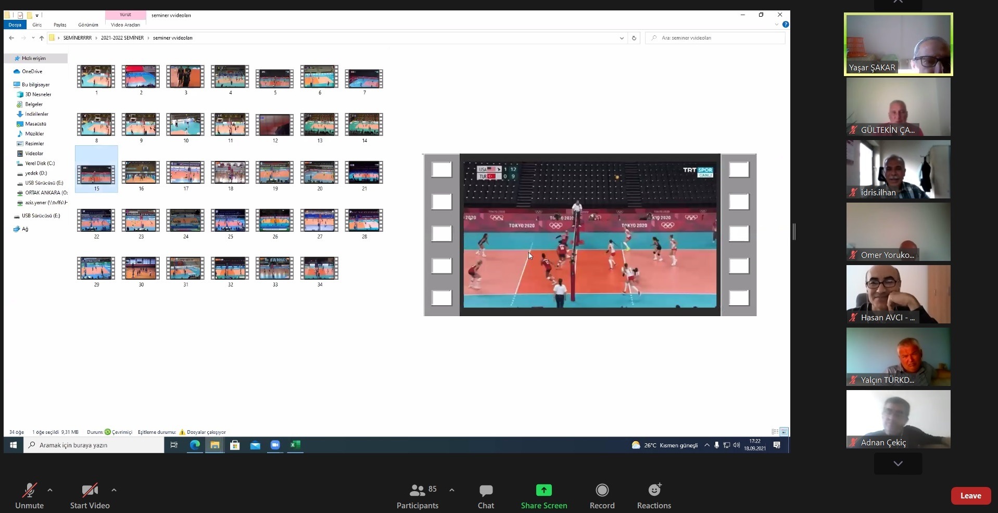
Task: Click the Participants icon in Zoom toolbar
Action: pyautogui.click(x=417, y=490)
